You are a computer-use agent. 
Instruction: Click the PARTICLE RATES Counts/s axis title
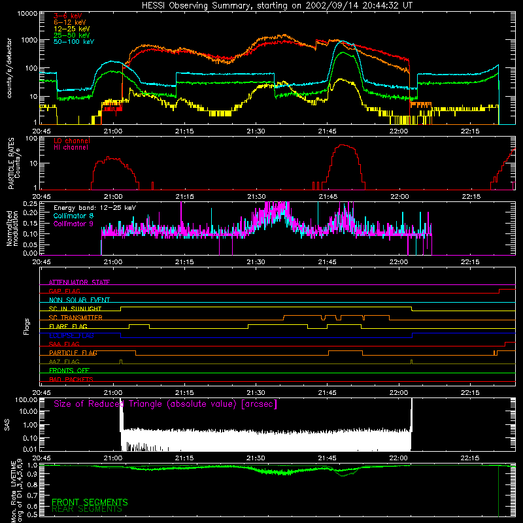click(14, 163)
